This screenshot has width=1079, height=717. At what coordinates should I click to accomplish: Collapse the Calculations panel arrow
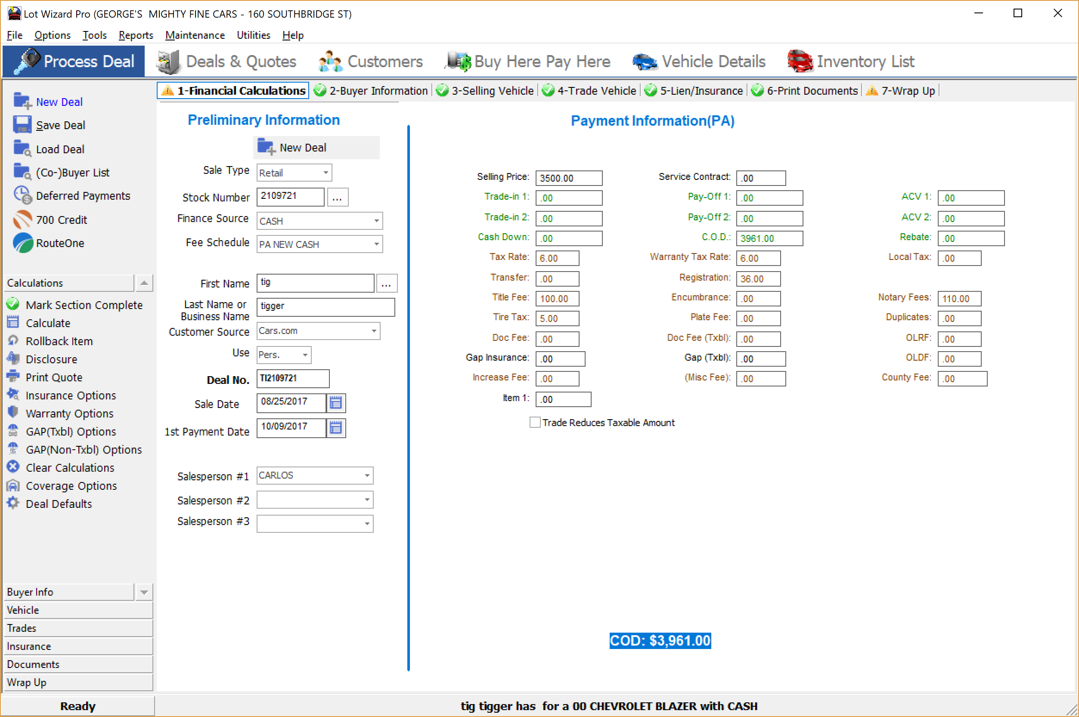coord(144,283)
